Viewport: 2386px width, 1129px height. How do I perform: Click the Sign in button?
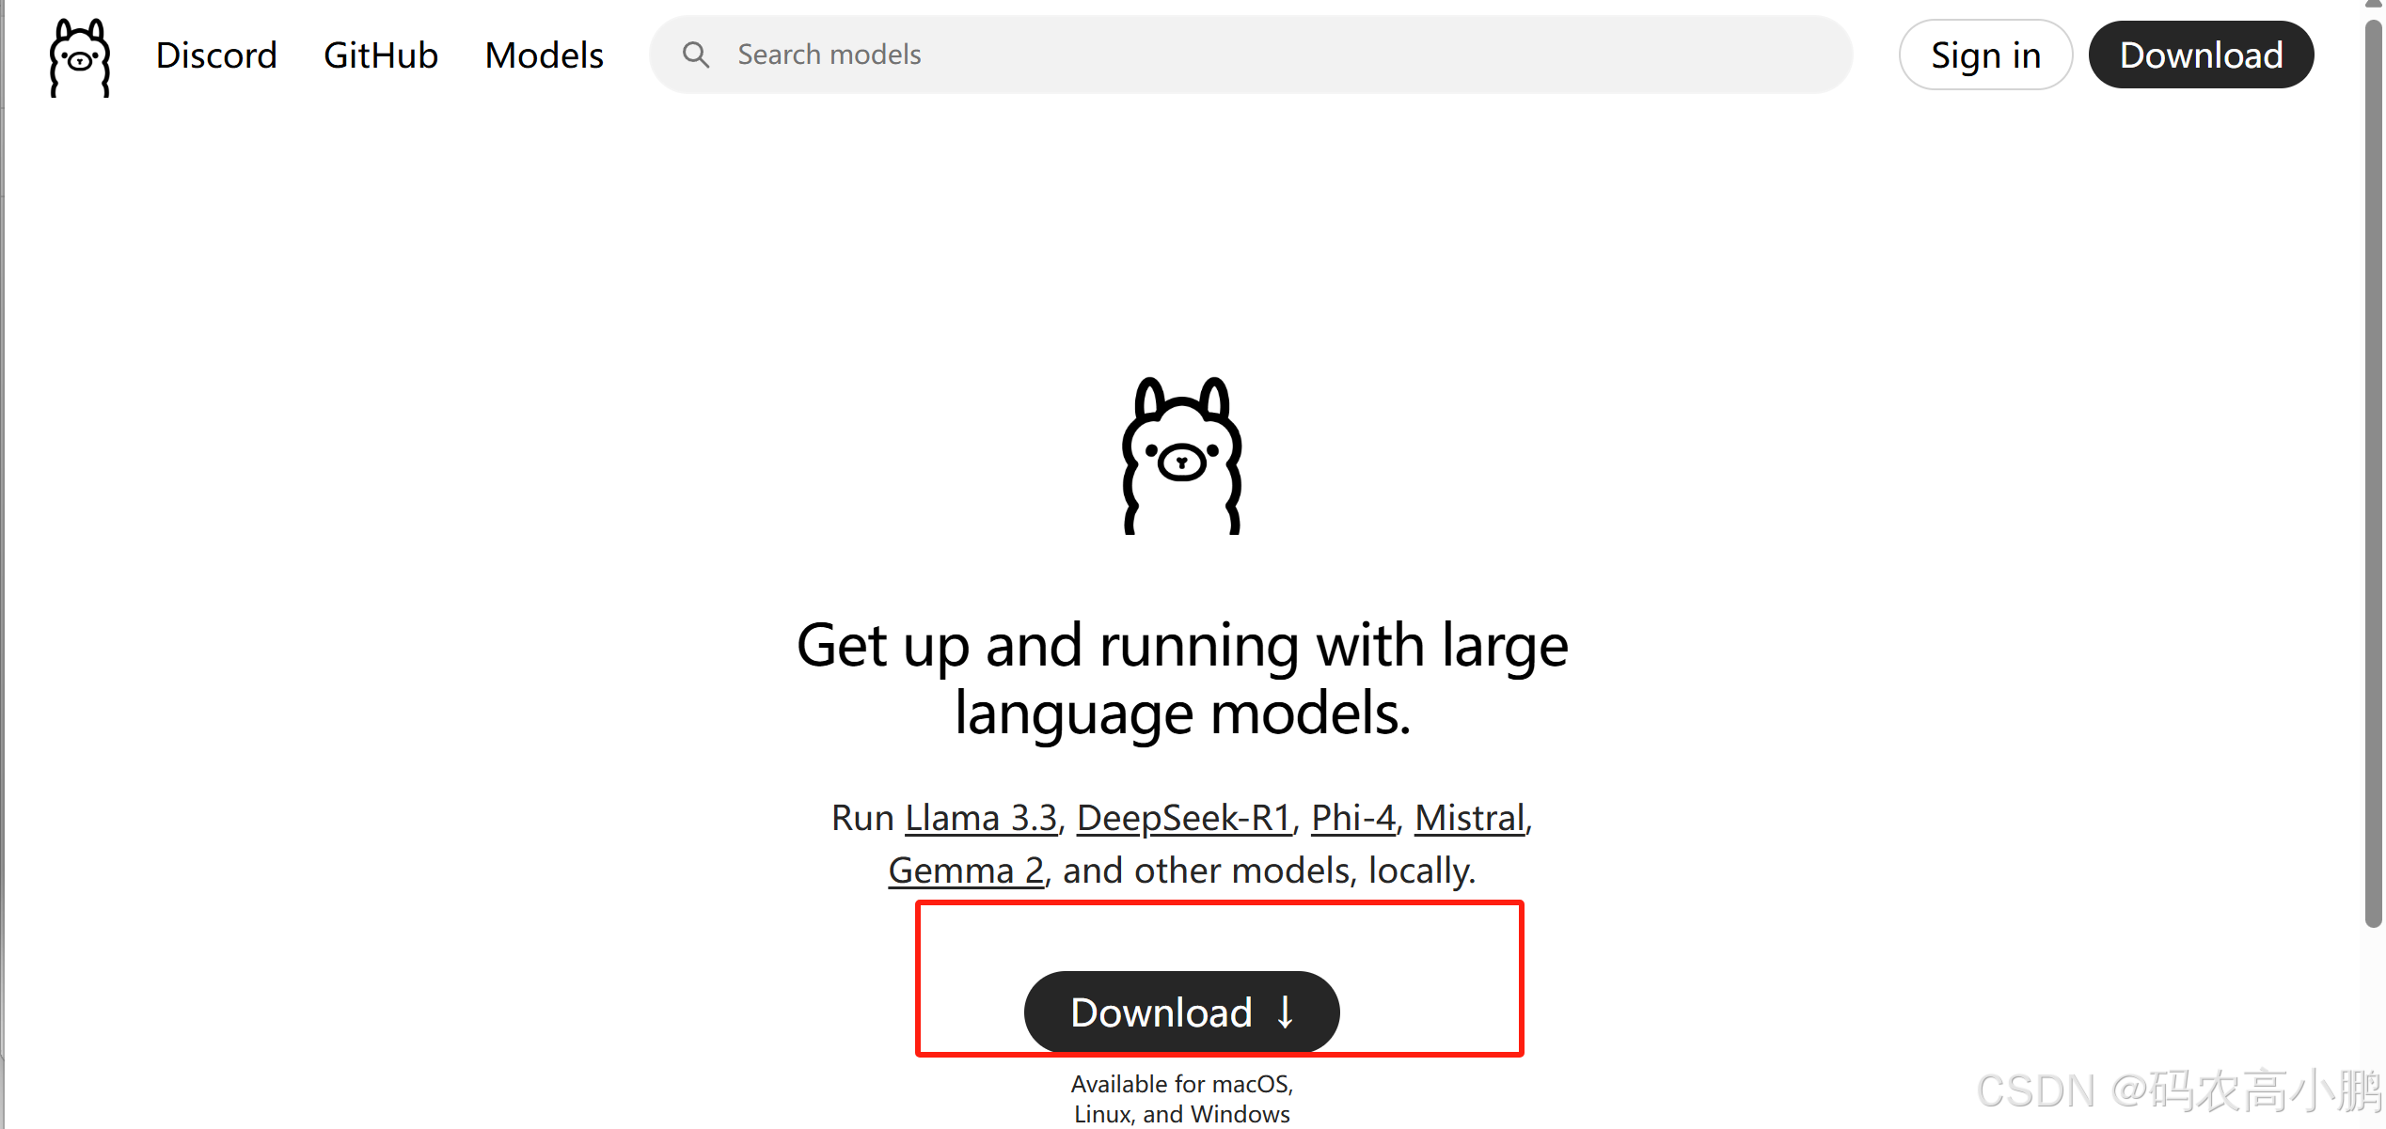click(1985, 55)
